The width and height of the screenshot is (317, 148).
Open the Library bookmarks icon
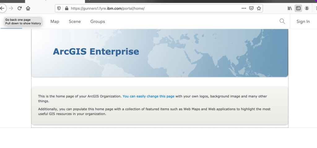(290, 8)
